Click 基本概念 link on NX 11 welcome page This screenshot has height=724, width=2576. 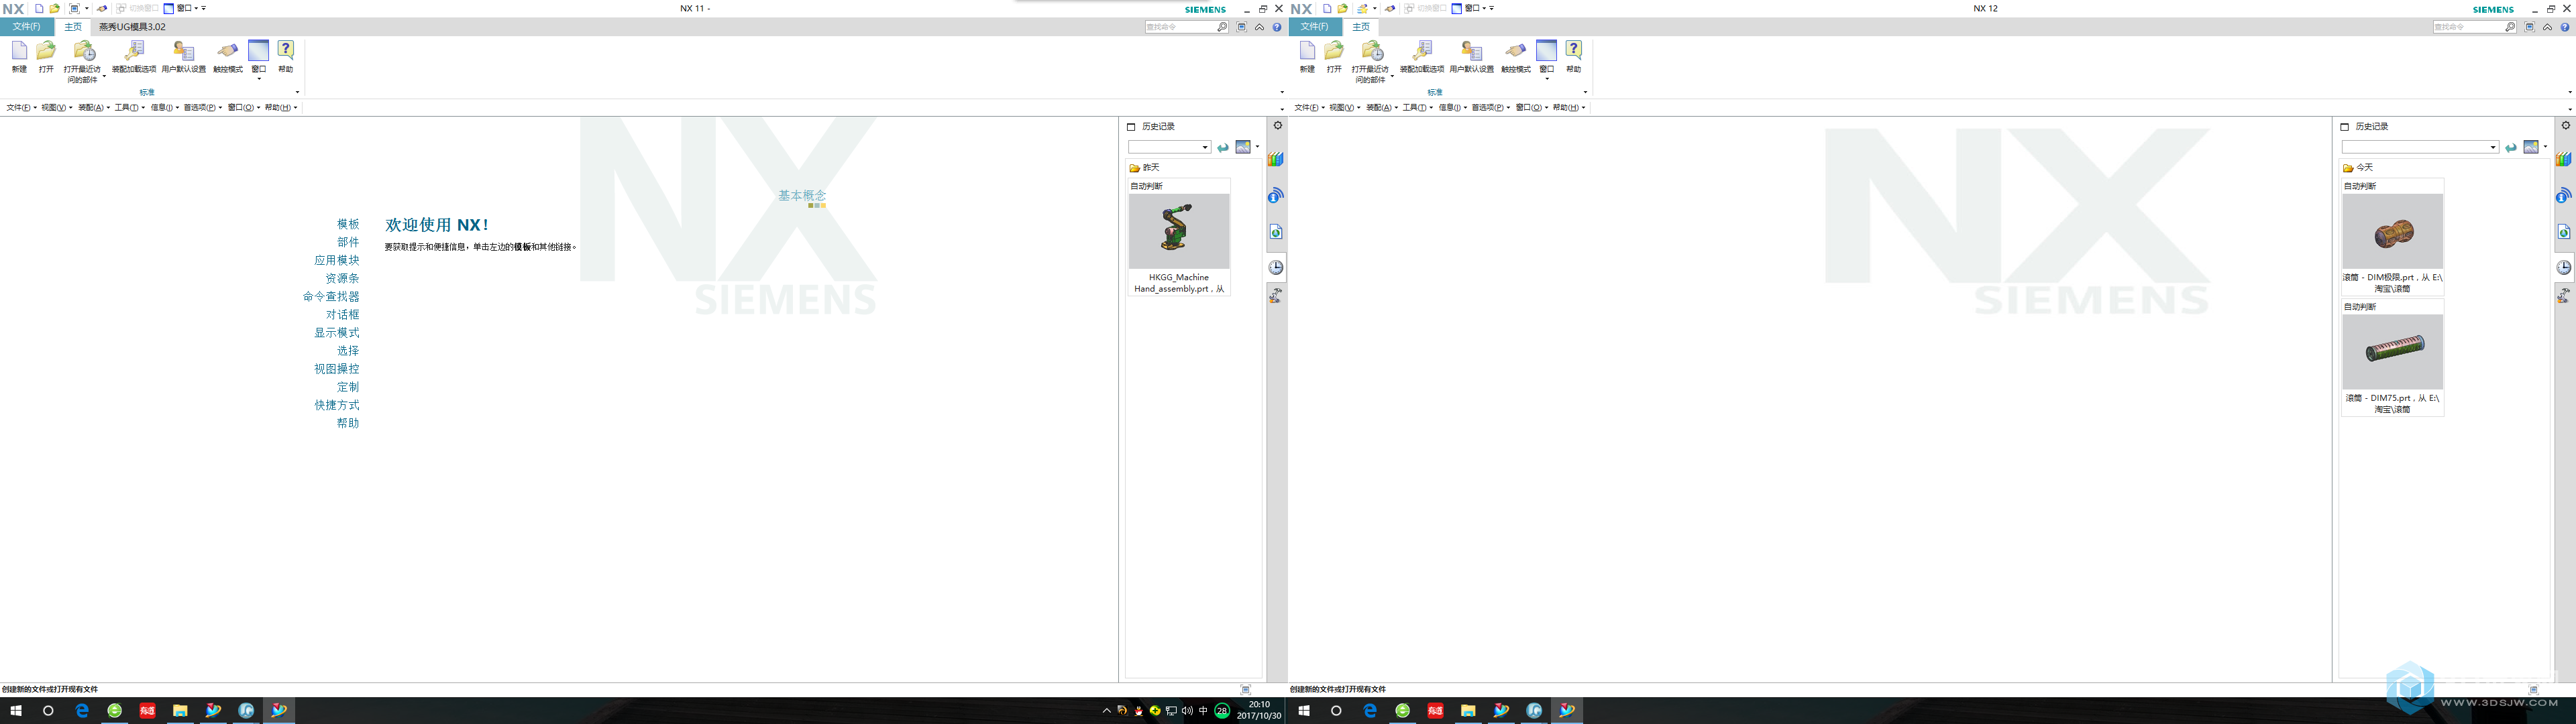802,196
